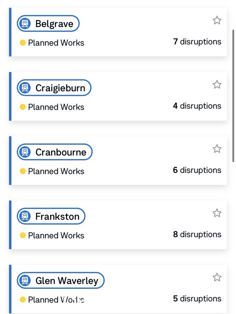The height and width of the screenshot is (314, 236).
Task: Click the train icon beside Craigieburn
Action: (25, 88)
